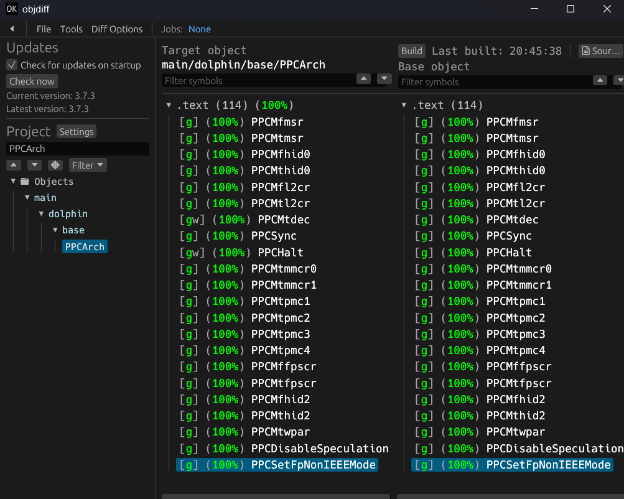
Task: Collapse the Objects tree node
Action: tap(13, 181)
